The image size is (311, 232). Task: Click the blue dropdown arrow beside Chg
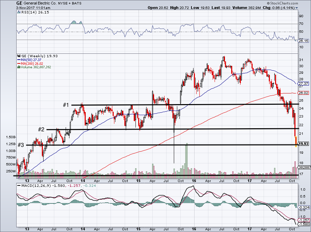tap(297, 8)
